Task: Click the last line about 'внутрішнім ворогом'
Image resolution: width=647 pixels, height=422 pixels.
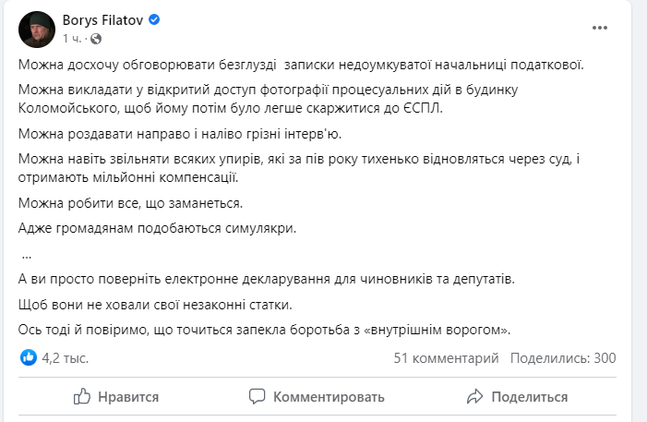Action: [x=264, y=330]
